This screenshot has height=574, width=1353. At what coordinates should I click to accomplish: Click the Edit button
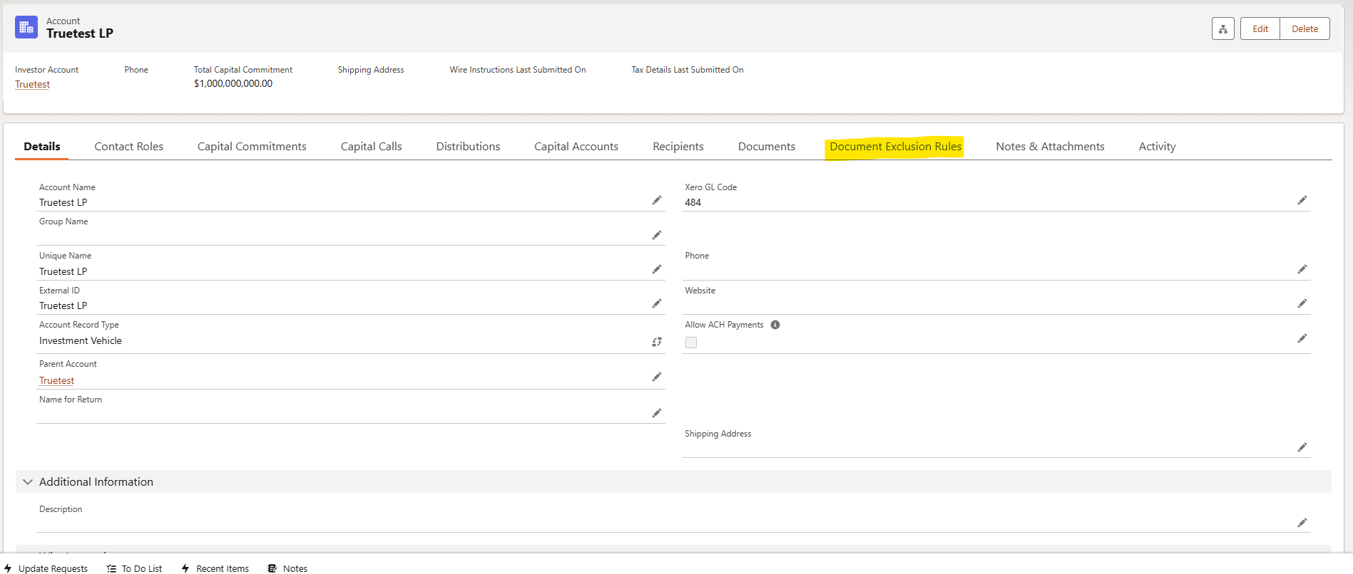(x=1260, y=28)
